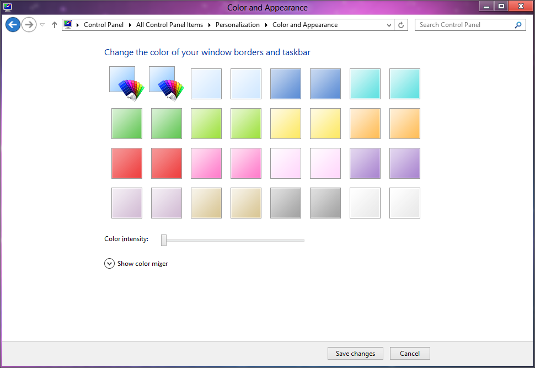
Task: Open the recent locations dropdown arrow
Action: 42,25
